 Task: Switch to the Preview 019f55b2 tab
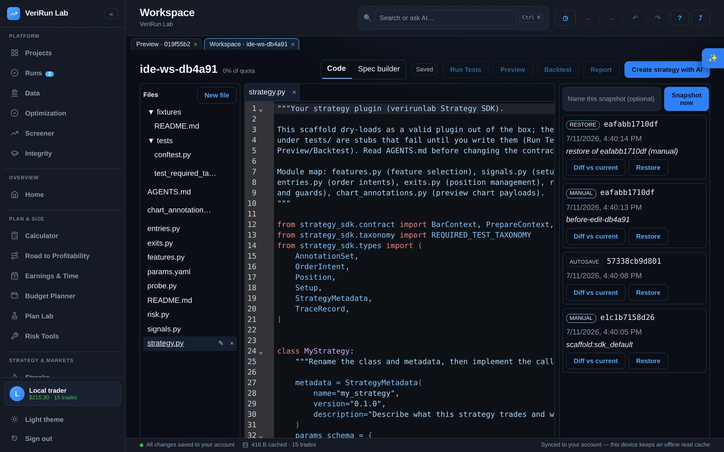pos(163,44)
